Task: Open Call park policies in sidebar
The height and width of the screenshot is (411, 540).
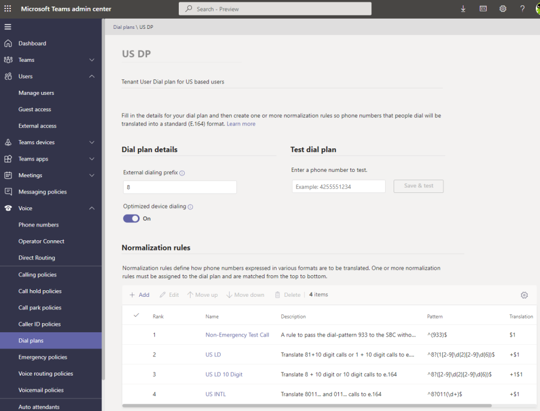Action: [40, 308]
